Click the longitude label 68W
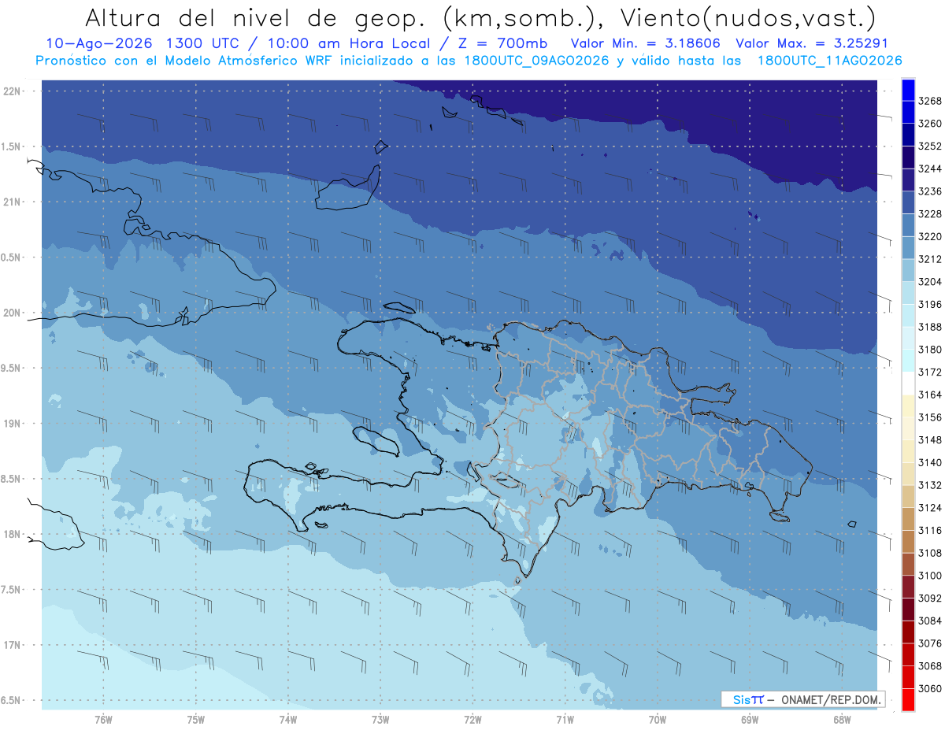945x730 pixels. (x=842, y=719)
